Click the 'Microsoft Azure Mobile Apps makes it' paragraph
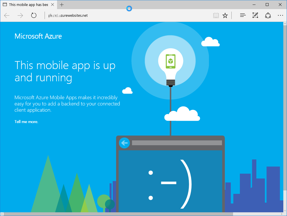This screenshot has width=287, height=216. coord(67,104)
